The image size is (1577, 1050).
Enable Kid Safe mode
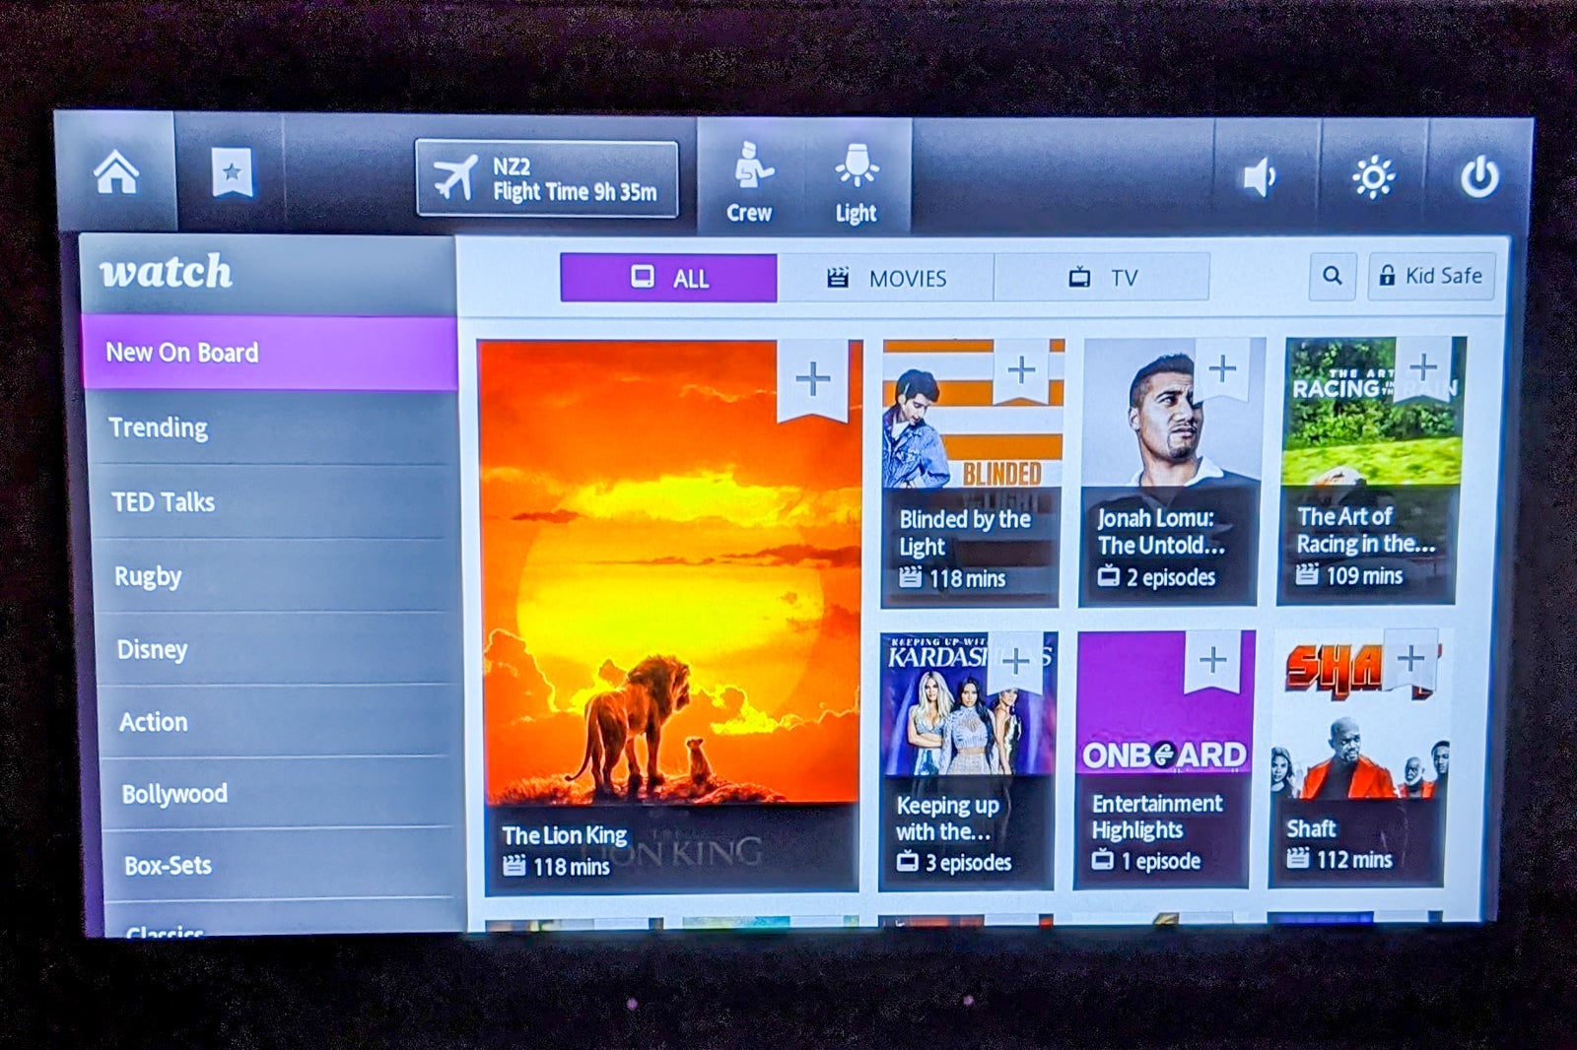coord(1431,276)
